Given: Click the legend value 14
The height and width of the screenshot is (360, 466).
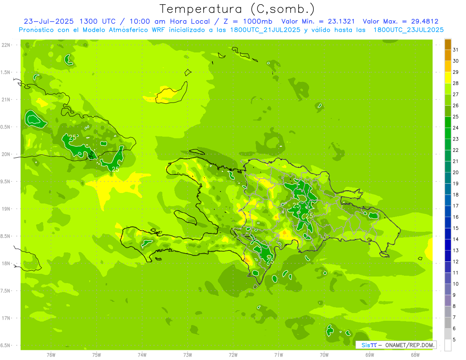Looking at the screenshot, I should click(x=456, y=239).
